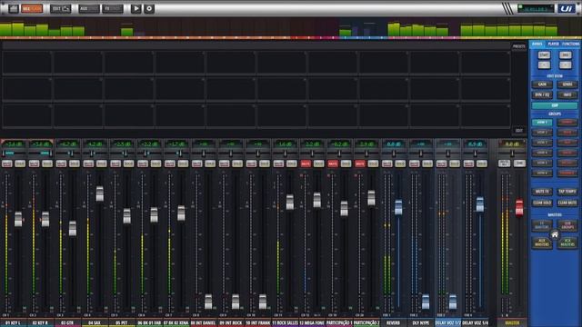Open the Edit view toolbar button
This screenshot has height=327, width=582.
tap(61, 8)
